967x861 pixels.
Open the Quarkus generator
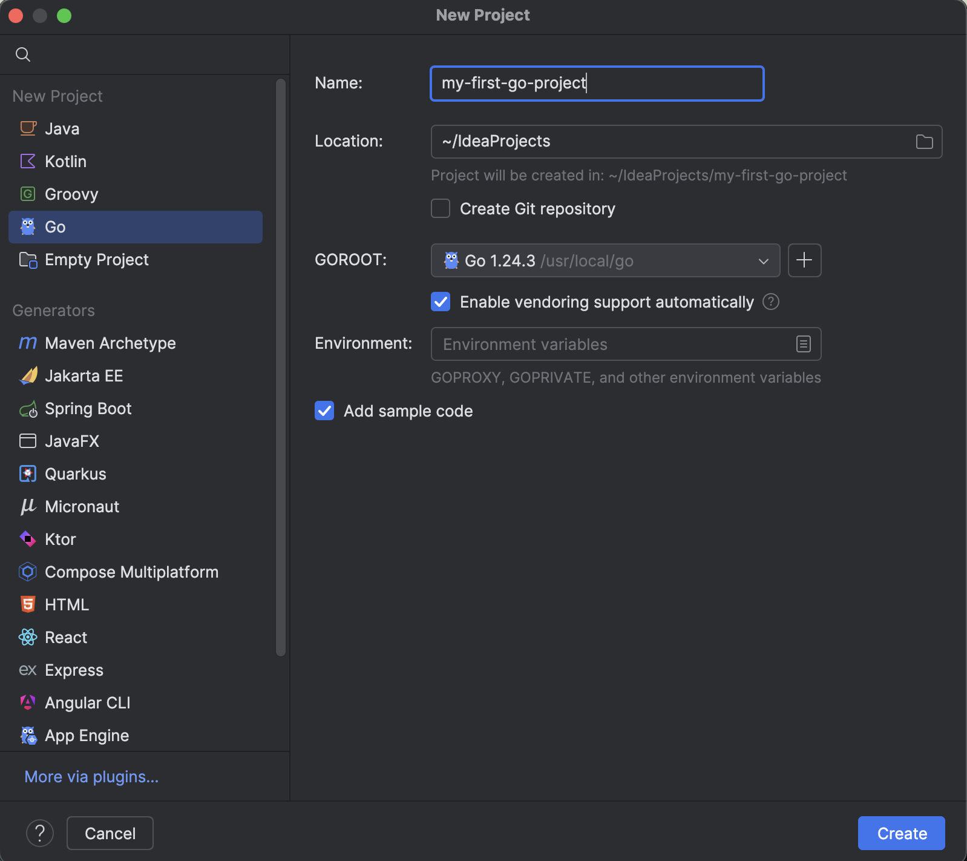(x=136, y=474)
